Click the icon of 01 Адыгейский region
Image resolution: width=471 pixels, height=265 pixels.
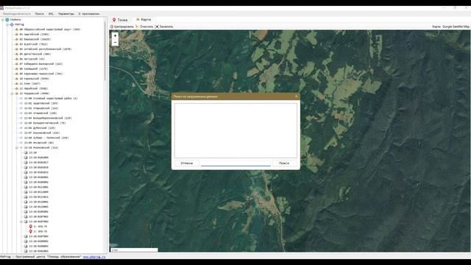pos(17,35)
